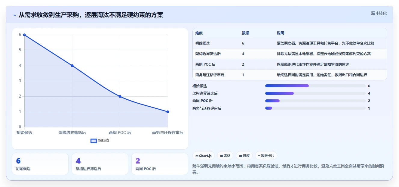Select the 进度 tag chip
This screenshot has height=187, width=399.
coord(244,156)
